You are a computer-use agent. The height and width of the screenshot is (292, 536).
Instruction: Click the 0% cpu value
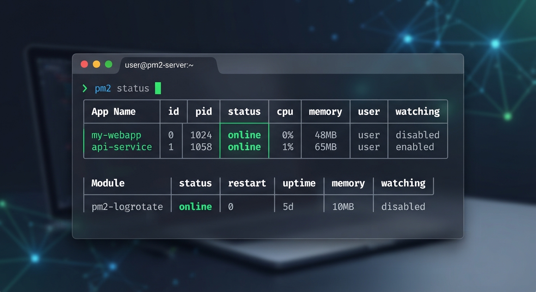288,135
